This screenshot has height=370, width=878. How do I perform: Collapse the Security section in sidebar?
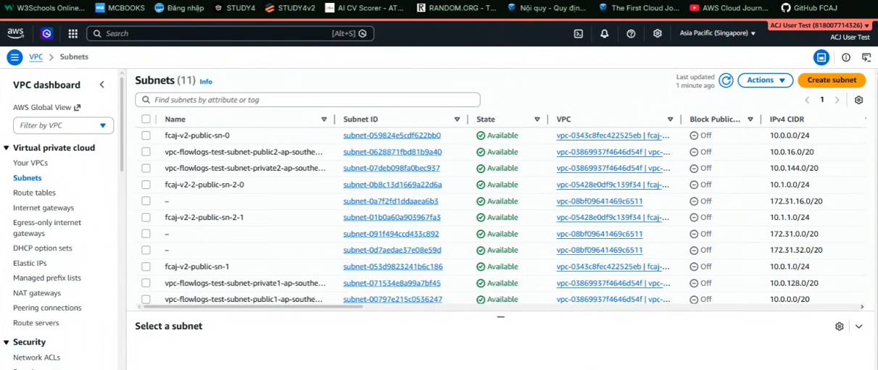coord(7,342)
